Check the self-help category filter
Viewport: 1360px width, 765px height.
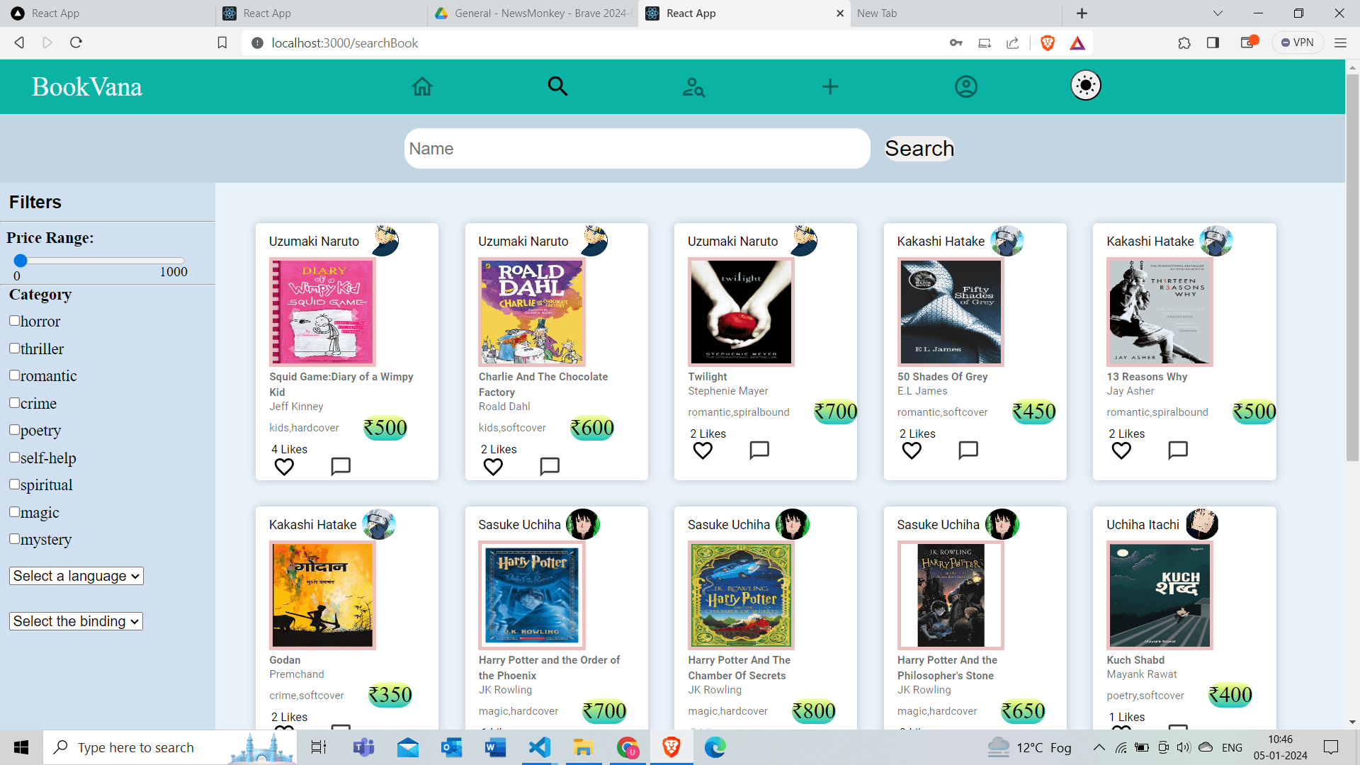14,457
